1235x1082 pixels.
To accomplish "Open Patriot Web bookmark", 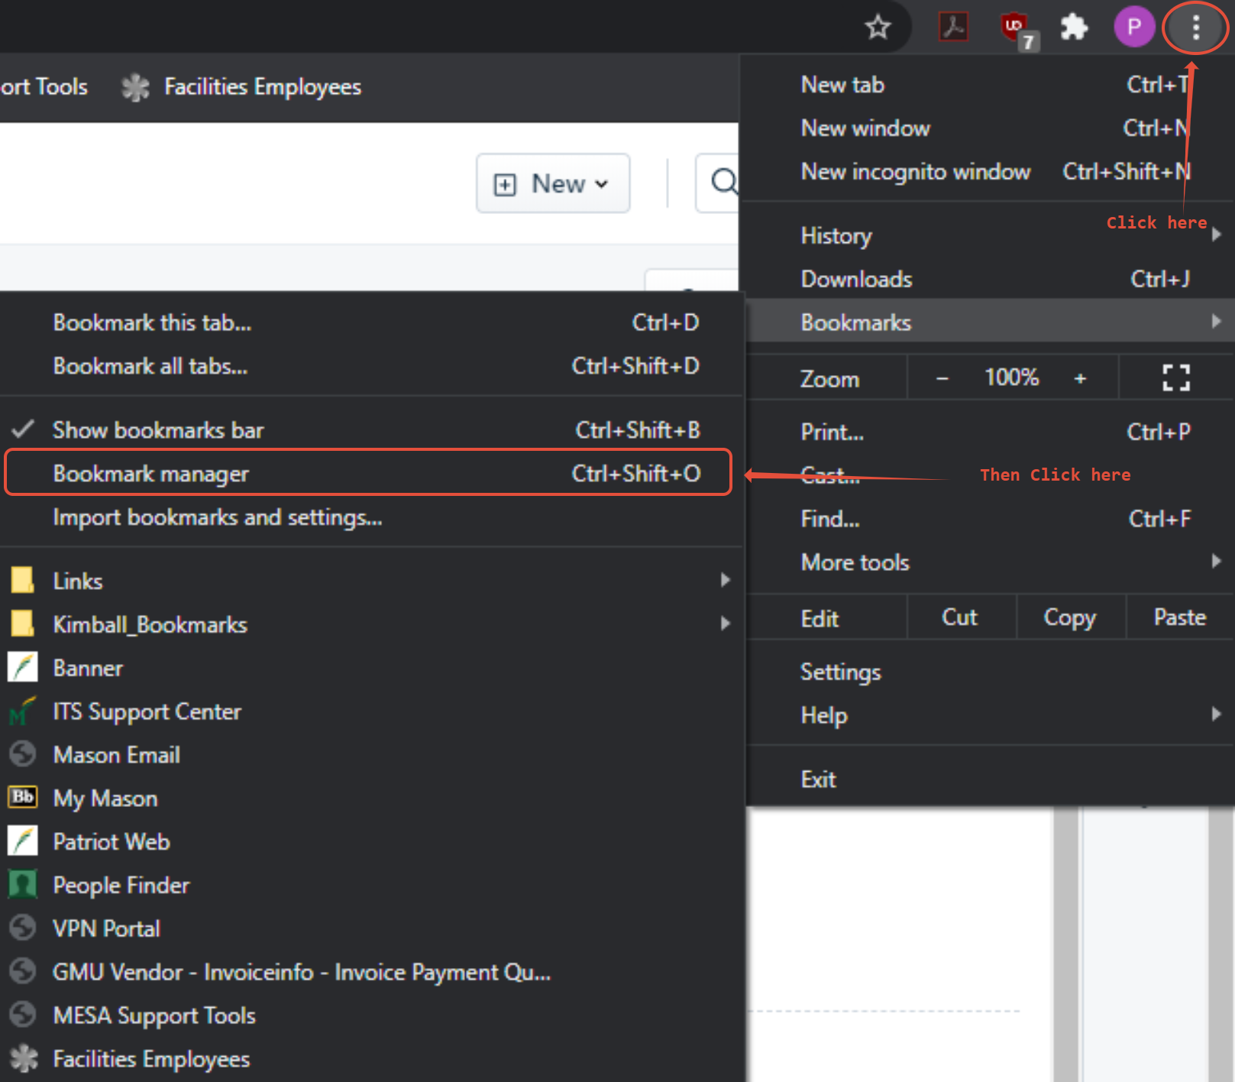I will 370,842.
